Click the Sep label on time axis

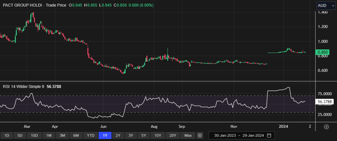tap(182, 126)
